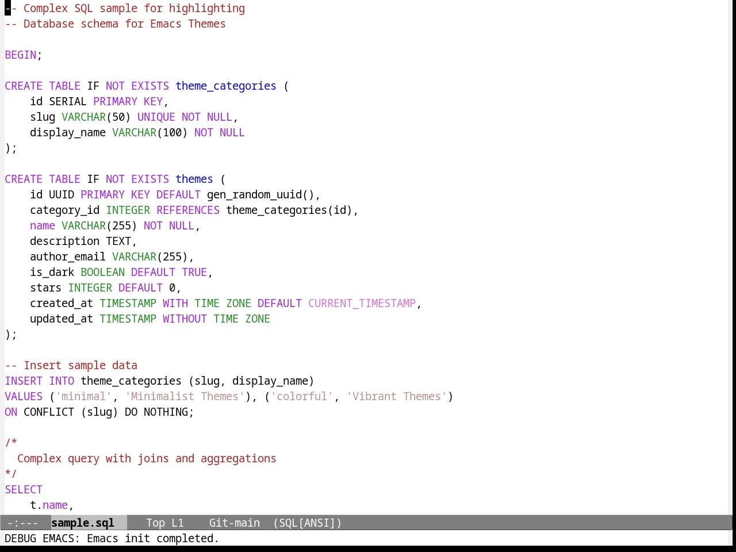Click the author_email column name
This screenshot has width=736, height=552.
[68, 256]
